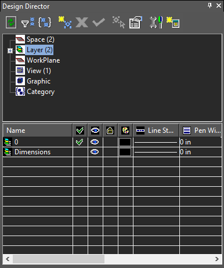Open color swatch of layer 0
This screenshot has width=224, height=268.
[x=125, y=142]
